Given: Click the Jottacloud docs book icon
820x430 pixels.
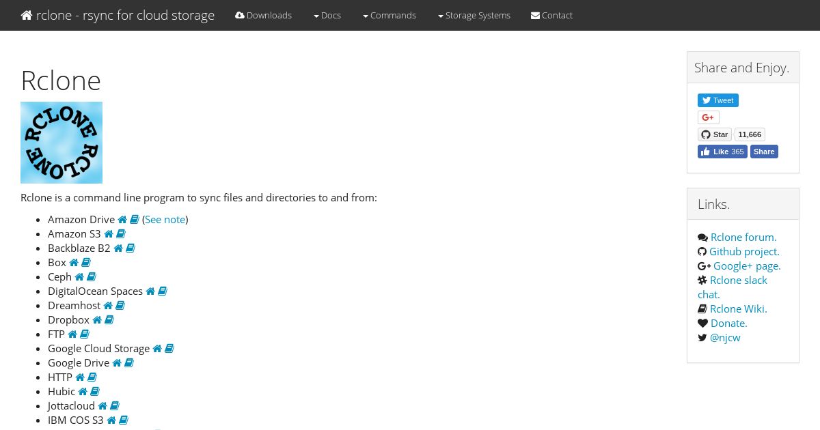Looking at the screenshot, I should click(x=115, y=406).
